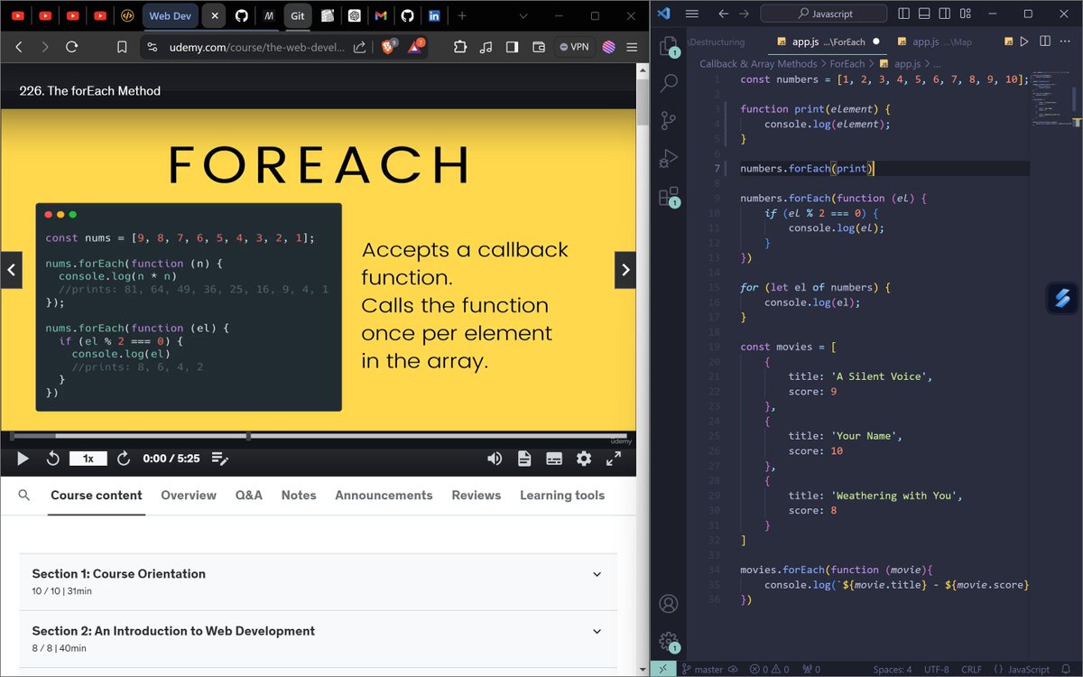Open the VS Code hamburger menu
1083x677 pixels.
692,14
